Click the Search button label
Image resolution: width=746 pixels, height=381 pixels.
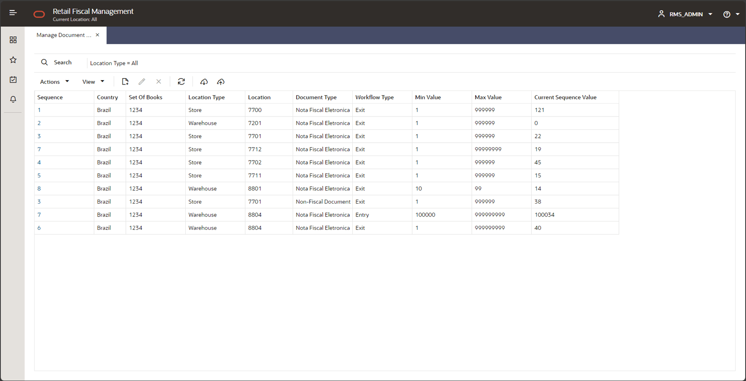point(63,62)
